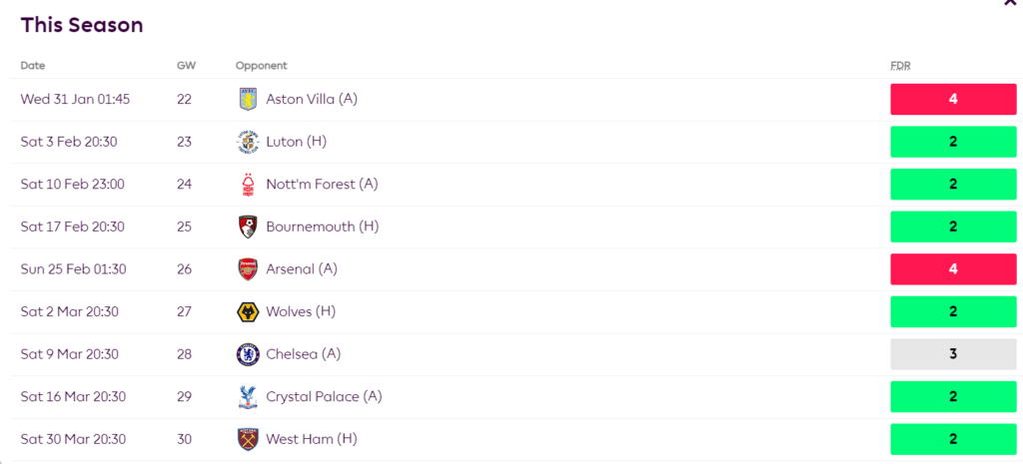Screen dimensions: 1023x464
Task: Click the Aston Villa club crest
Action: (248, 99)
